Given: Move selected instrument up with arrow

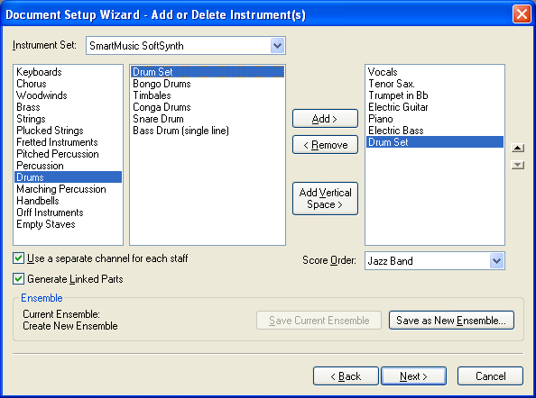Looking at the screenshot, I should pos(518,148).
